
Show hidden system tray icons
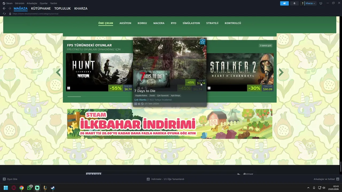pyautogui.click(x=308, y=188)
